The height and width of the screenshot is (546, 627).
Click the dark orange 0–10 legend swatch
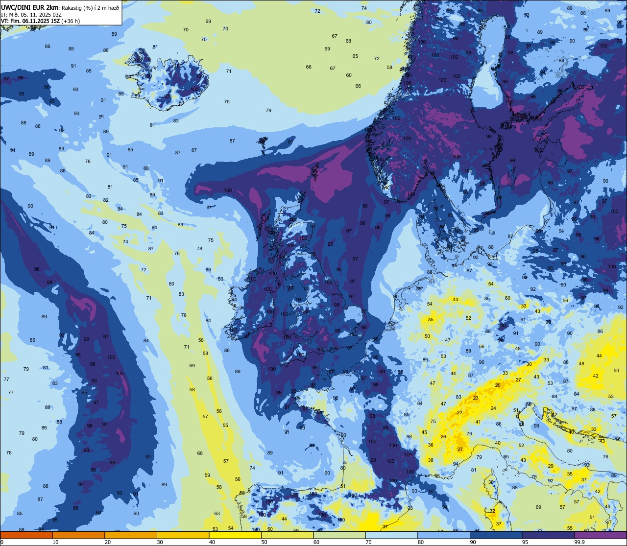26,535
